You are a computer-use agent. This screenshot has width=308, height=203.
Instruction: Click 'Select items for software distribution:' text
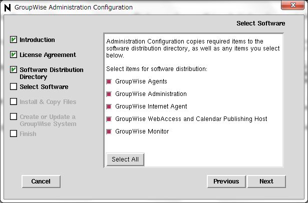click(x=157, y=69)
